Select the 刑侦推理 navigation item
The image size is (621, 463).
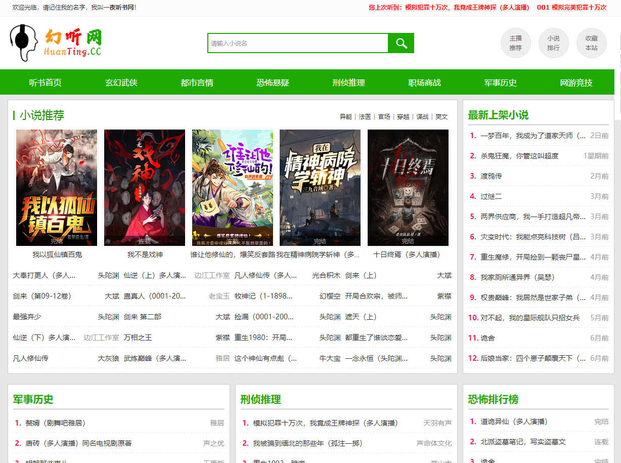point(349,82)
